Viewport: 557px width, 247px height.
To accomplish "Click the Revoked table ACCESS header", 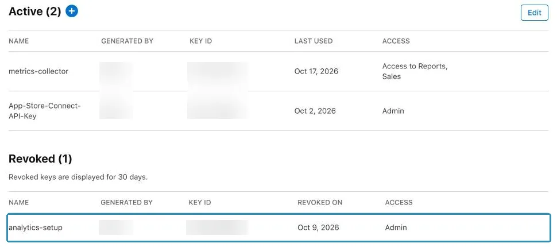I will pyautogui.click(x=399, y=203).
